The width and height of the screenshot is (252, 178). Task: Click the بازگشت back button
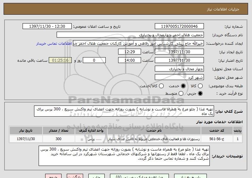point(75,176)
